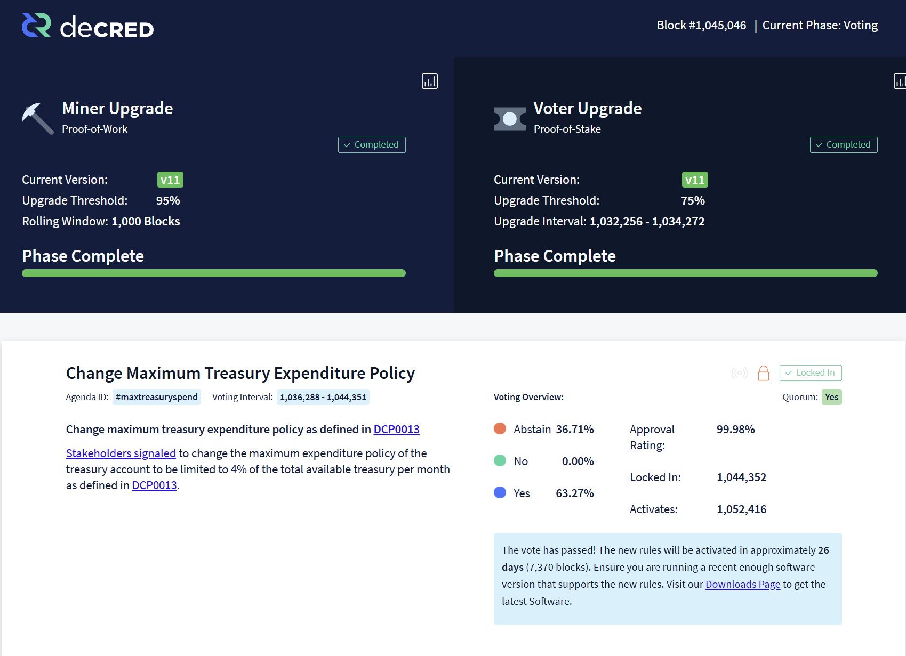This screenshot has height=656, width=906.
Task: Click Voter Upgrade Completed badge
Action: point(843,145)
